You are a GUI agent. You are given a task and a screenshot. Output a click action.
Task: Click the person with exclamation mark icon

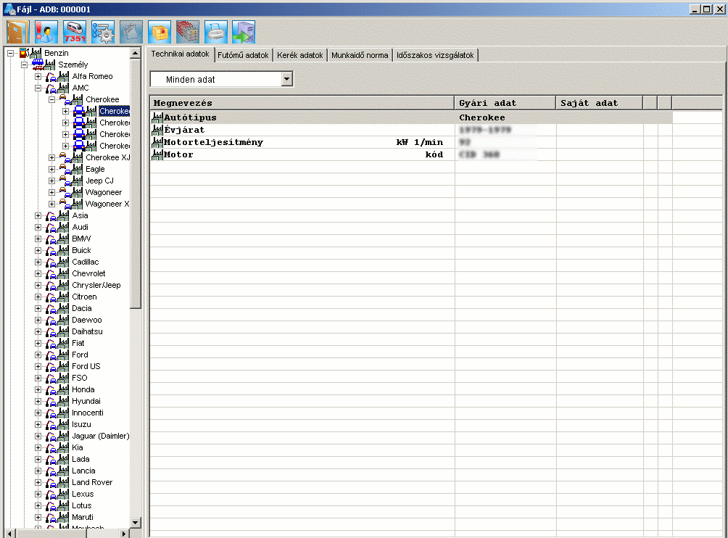(45, 32)
